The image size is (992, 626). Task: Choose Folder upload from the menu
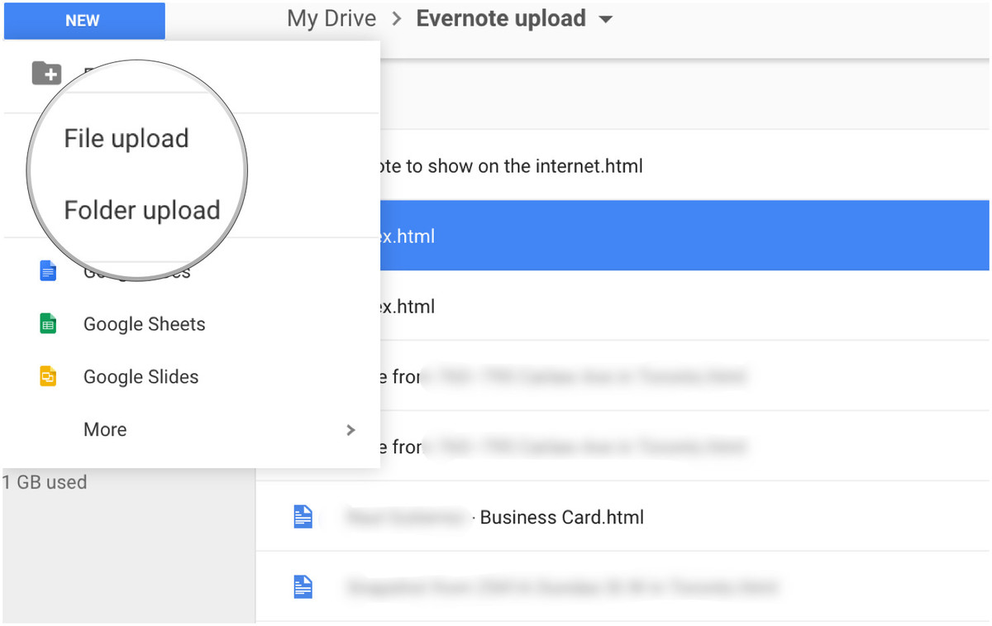click(x=142, y=210)
